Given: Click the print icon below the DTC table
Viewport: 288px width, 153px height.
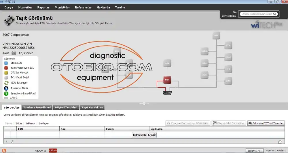Looking at the screenshot, I should tap(280, 142).
